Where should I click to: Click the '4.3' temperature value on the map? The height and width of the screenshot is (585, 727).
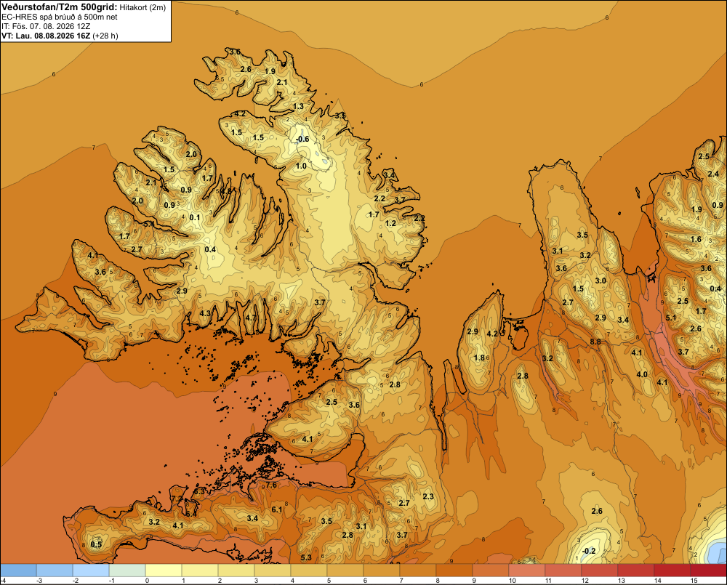coord(205,313)
